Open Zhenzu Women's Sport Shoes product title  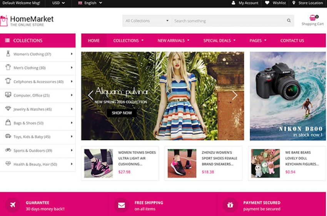219,158
